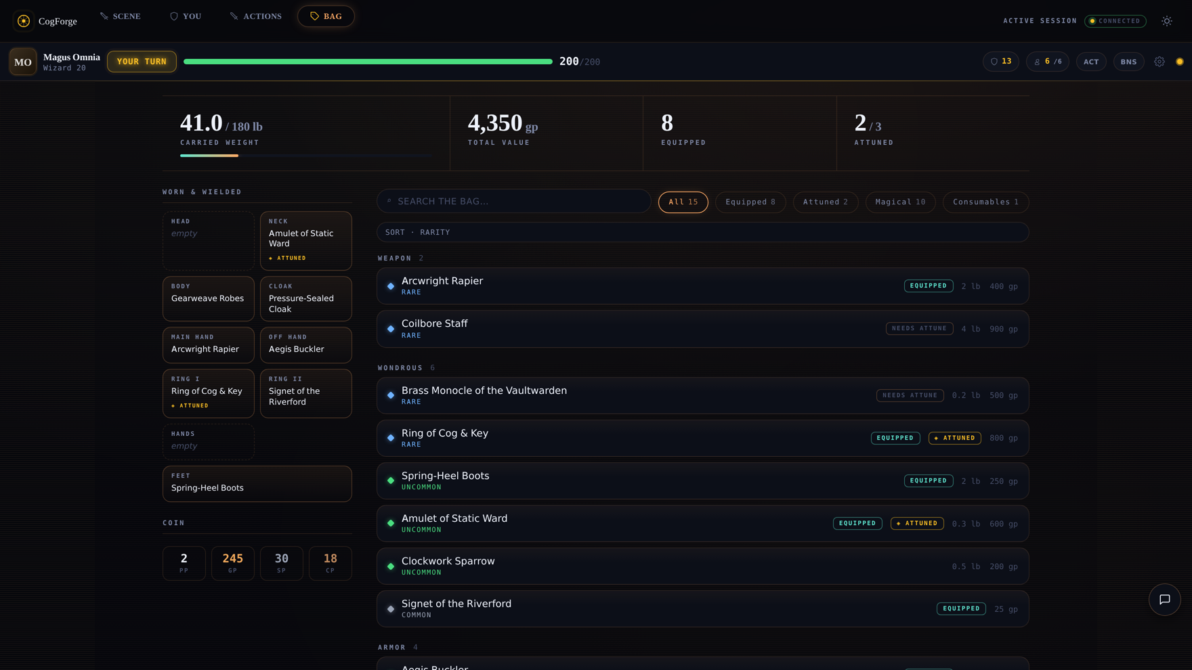Screen dimensions: 1192x670
Task: Filter by Magical 10
Action: 900,202
